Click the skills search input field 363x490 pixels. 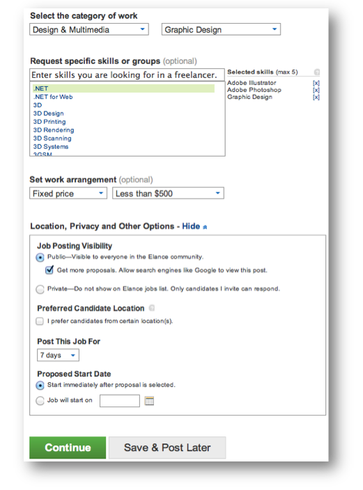coord(127,75)
